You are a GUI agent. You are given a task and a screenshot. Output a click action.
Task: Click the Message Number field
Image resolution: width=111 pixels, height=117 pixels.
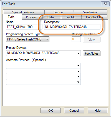coord(76,39)
